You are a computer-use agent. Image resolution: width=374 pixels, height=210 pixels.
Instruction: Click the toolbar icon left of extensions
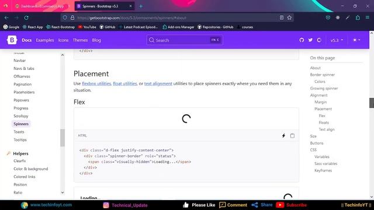click(348, 17)
